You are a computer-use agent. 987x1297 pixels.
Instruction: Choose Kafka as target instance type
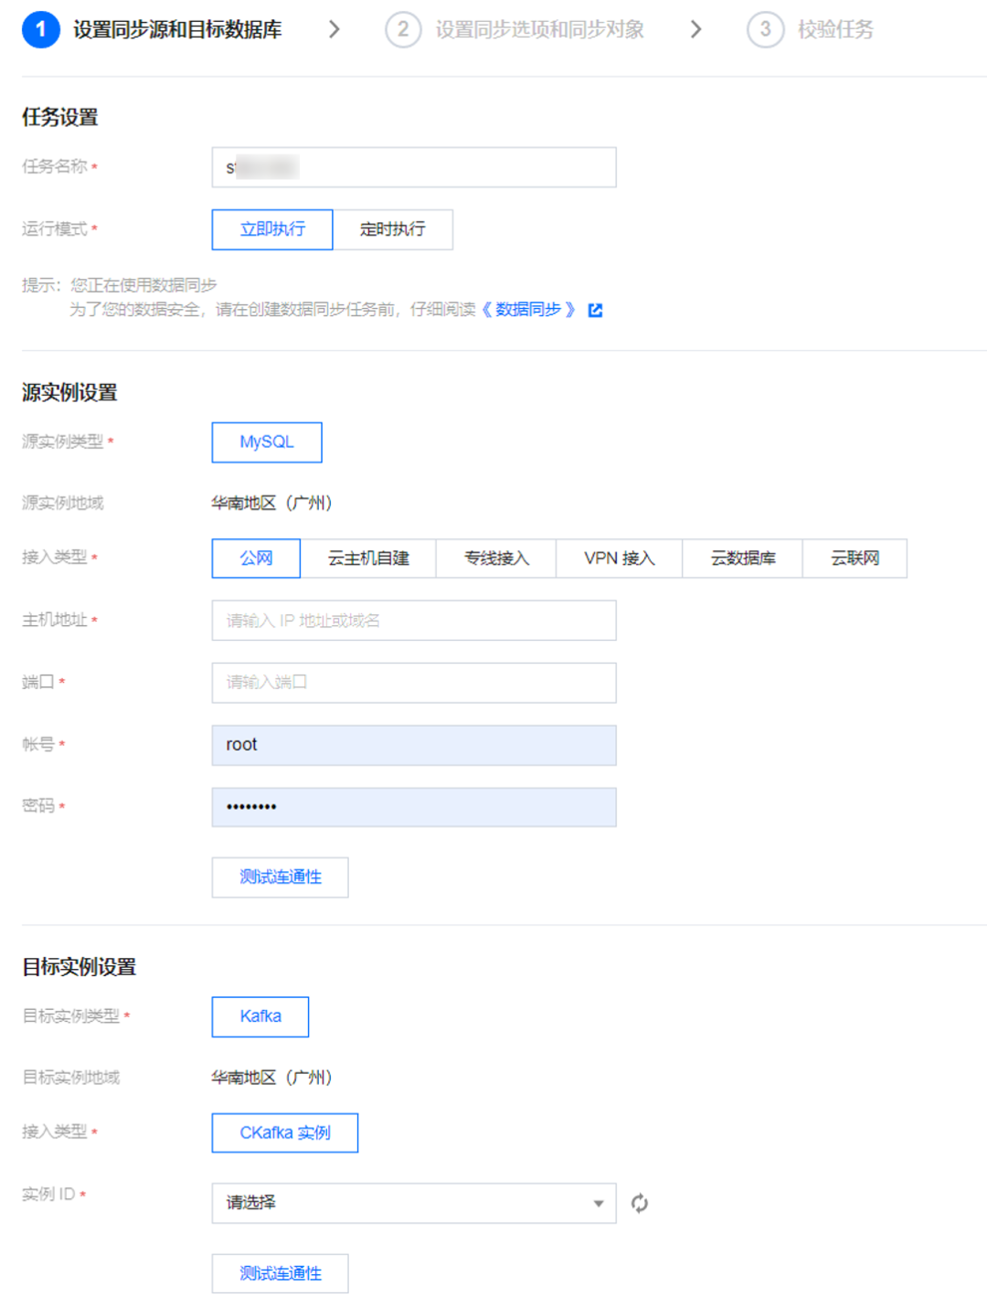[x=260, y=1016]
